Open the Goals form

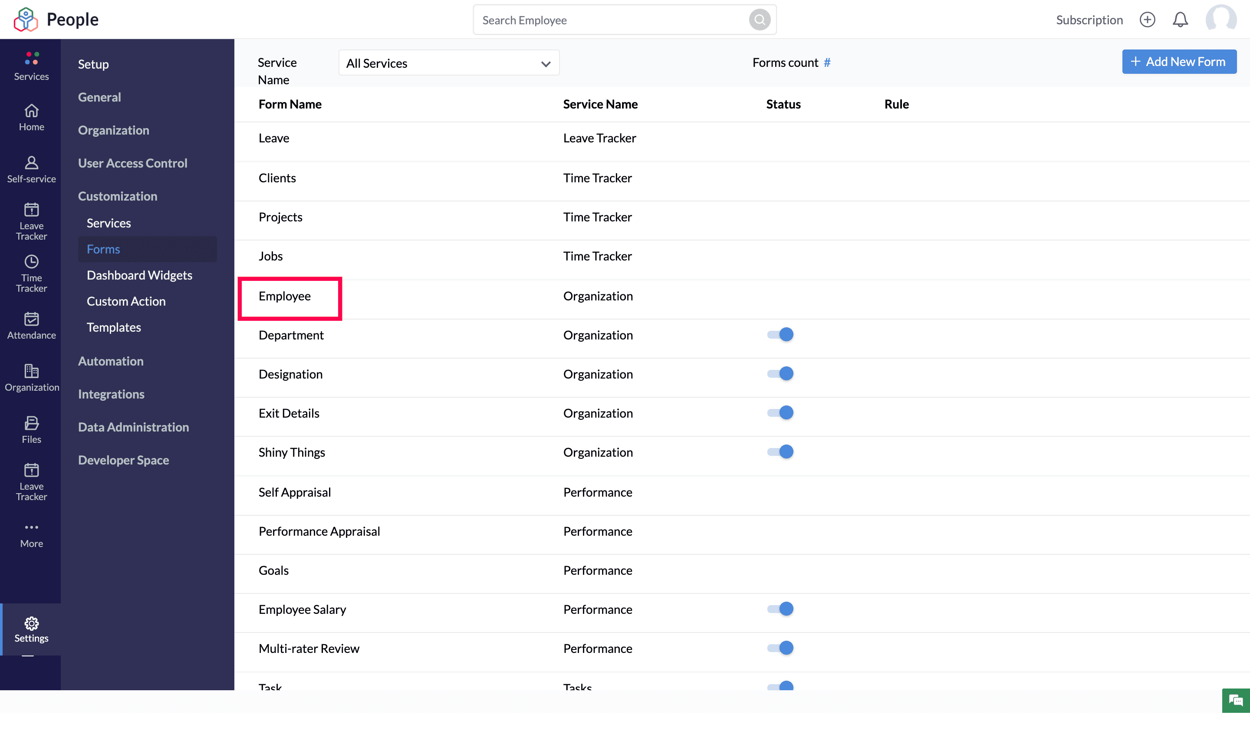[273, 570]
